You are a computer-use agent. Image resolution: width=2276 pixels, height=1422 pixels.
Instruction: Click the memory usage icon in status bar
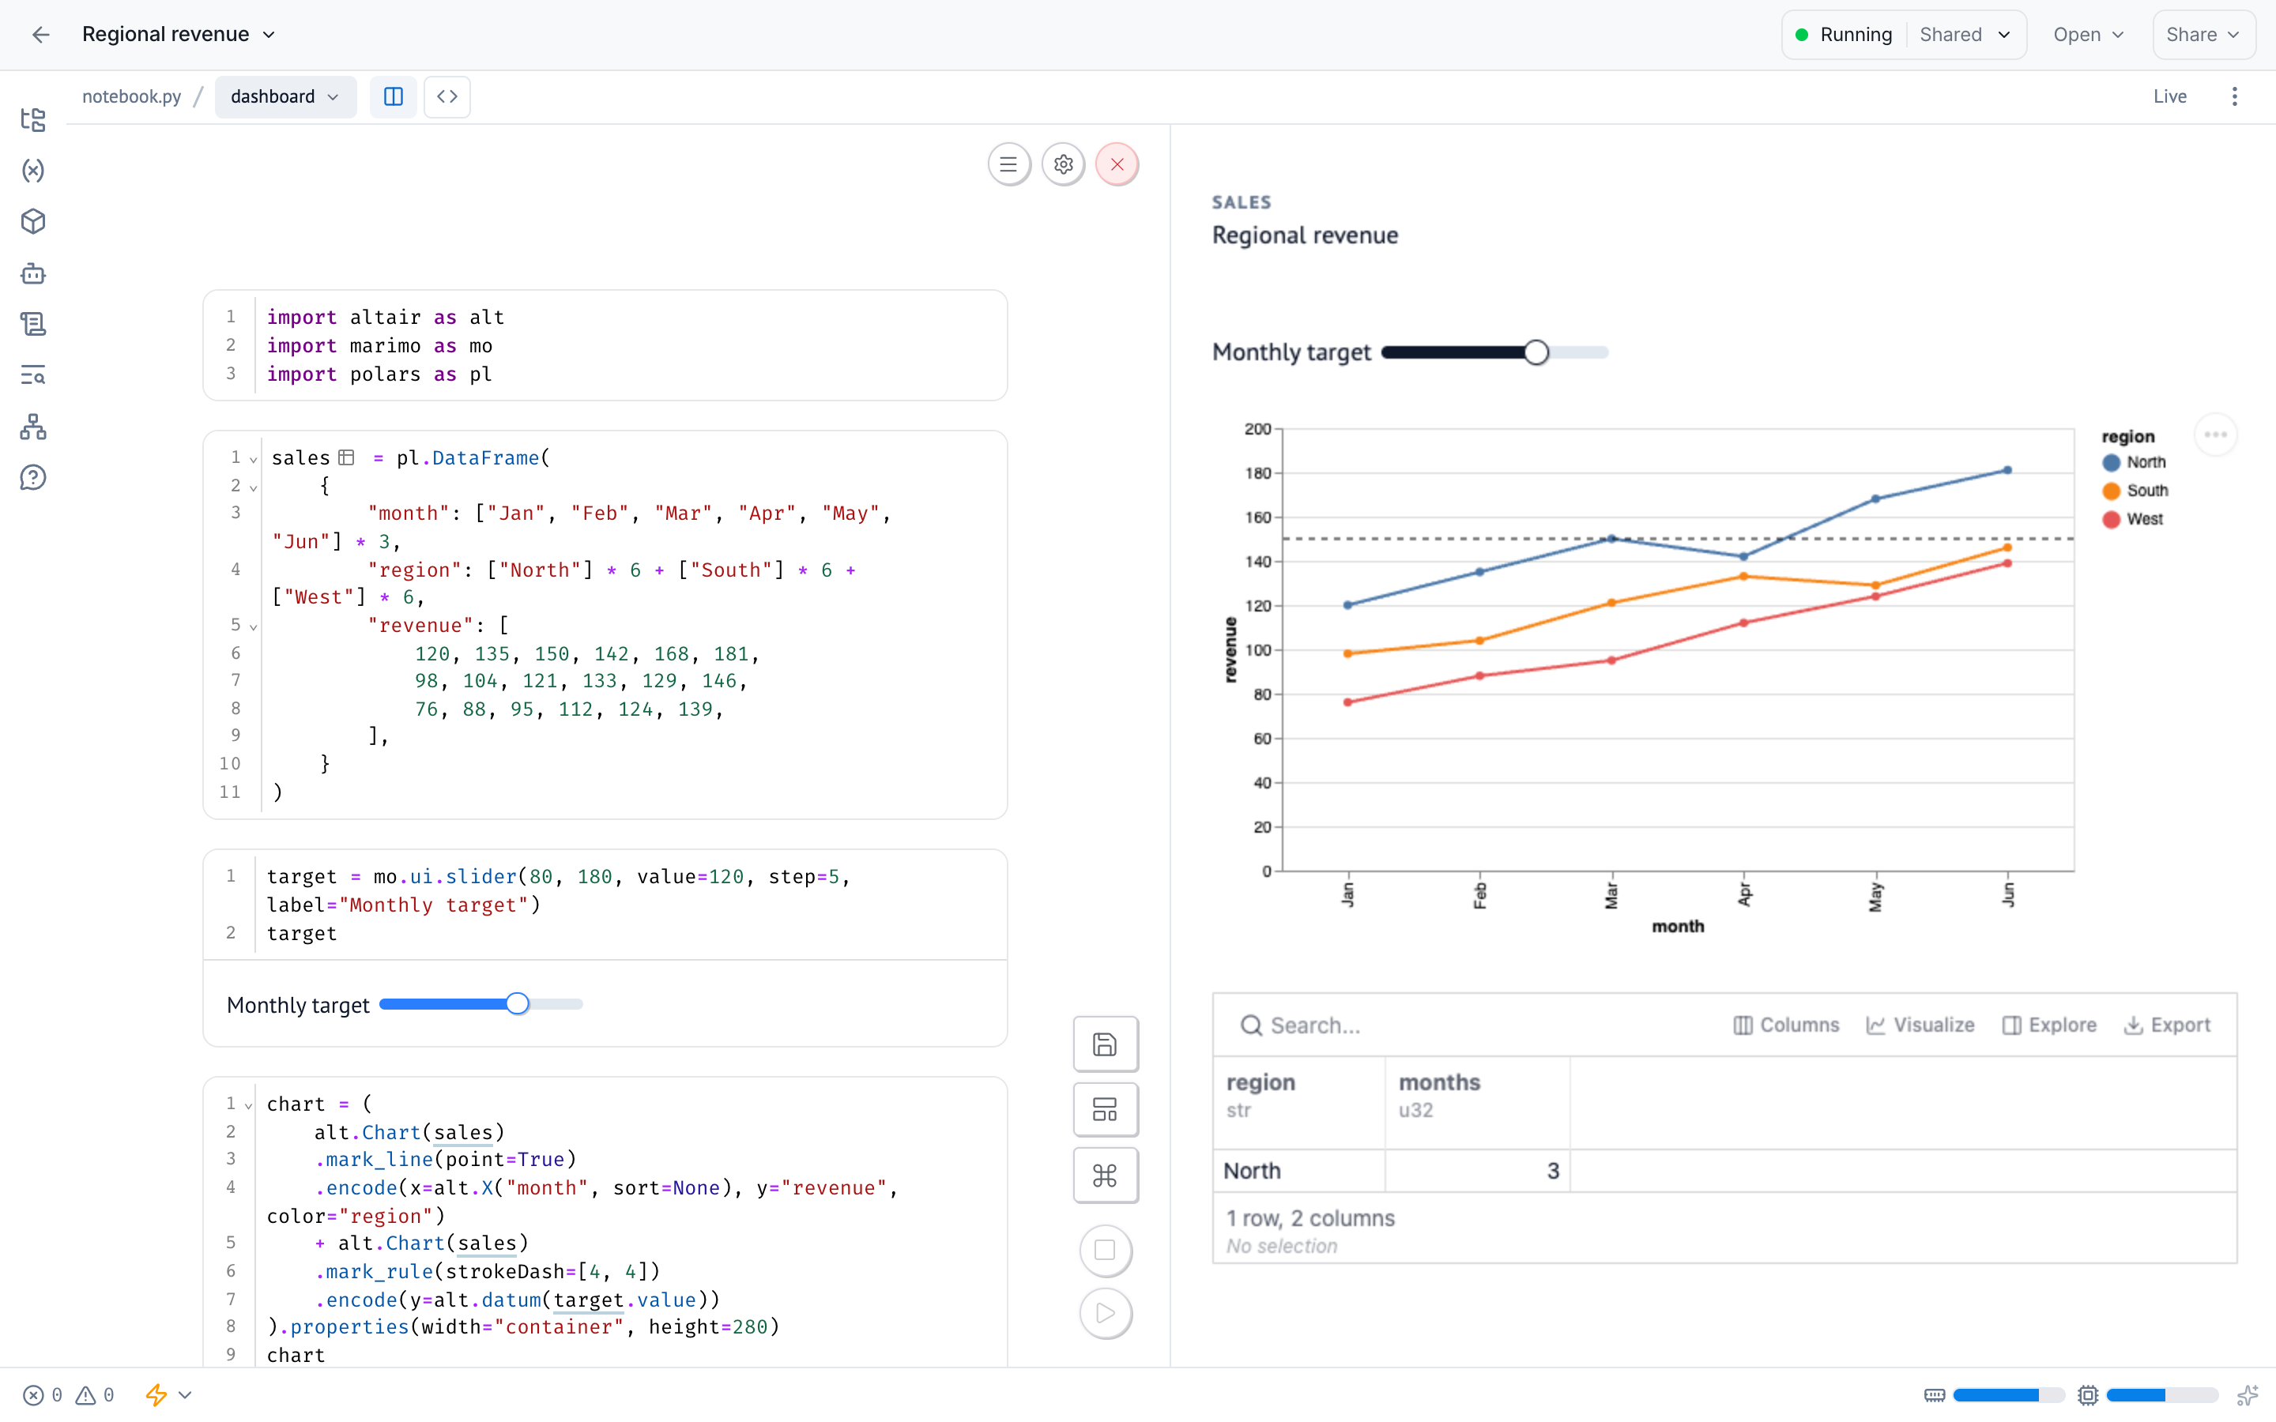coord(1935,1394)
